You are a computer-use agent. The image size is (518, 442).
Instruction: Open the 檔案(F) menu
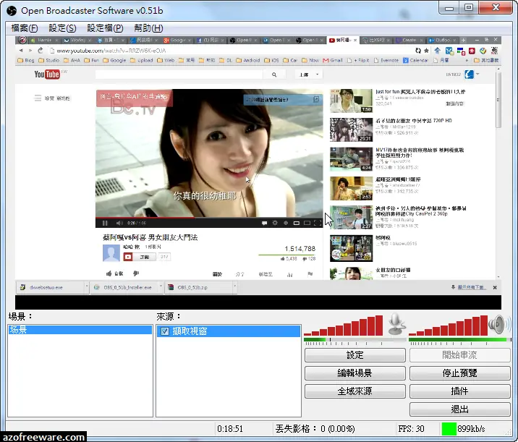pyautogui.click(x=25, y=28)
